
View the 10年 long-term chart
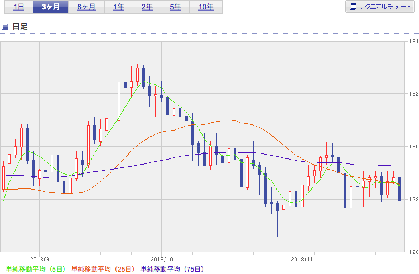point(206,7)
